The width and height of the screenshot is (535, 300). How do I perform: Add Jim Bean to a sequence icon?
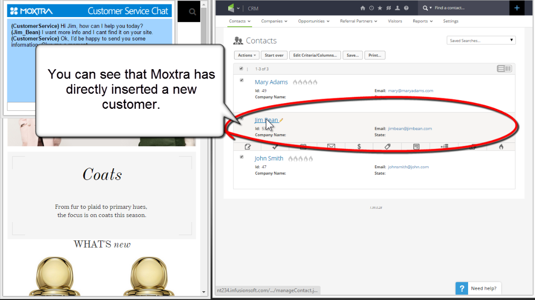tap(444, 147)
